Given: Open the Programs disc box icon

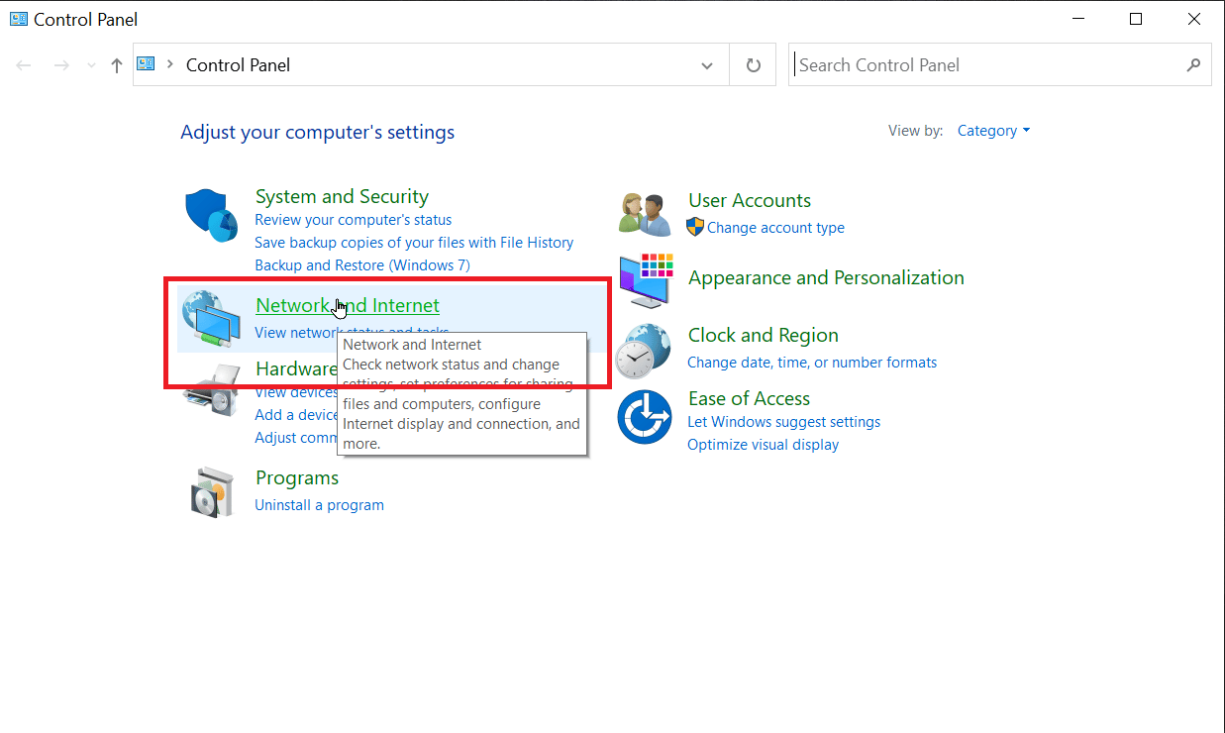Looking at the screenshot, I should (212, 491).
